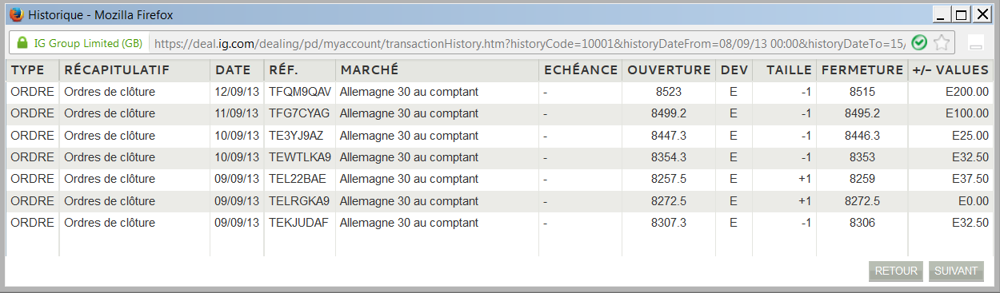Click the SUIVANT button
Screen dimensions: 1000x293
tap(956, 271)
